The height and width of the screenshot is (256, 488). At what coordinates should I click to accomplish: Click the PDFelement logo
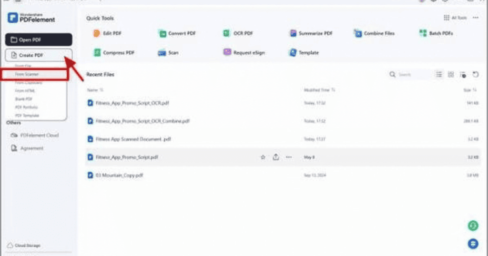click(31, 18)
